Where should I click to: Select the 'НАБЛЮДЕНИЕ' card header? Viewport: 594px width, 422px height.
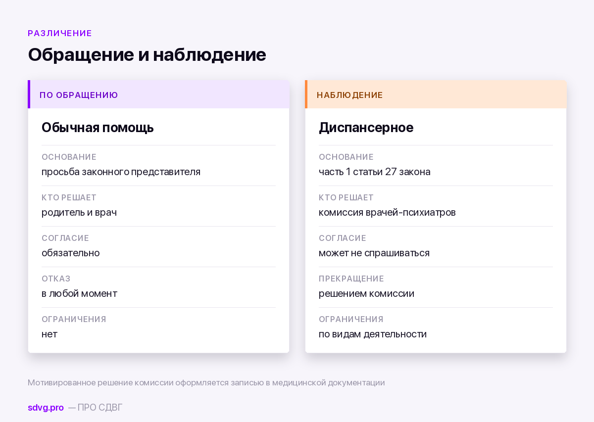[x=436, y=94]
